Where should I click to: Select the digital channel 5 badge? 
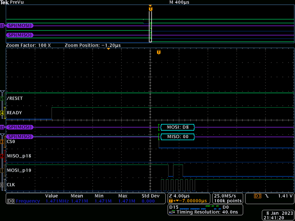pos(2,99)
